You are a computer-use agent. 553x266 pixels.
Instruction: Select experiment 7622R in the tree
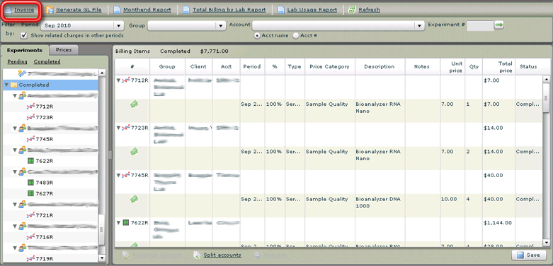[45, 161]
